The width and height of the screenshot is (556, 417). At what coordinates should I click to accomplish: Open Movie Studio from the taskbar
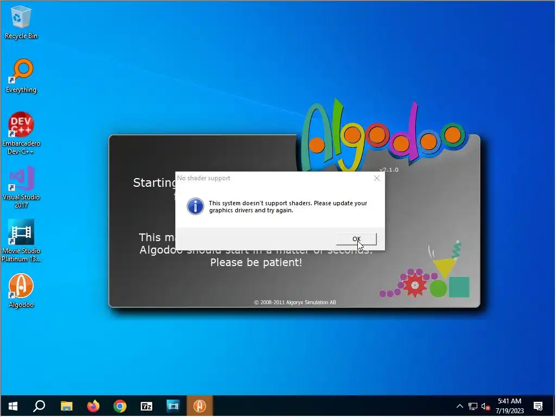pos(173,406)
